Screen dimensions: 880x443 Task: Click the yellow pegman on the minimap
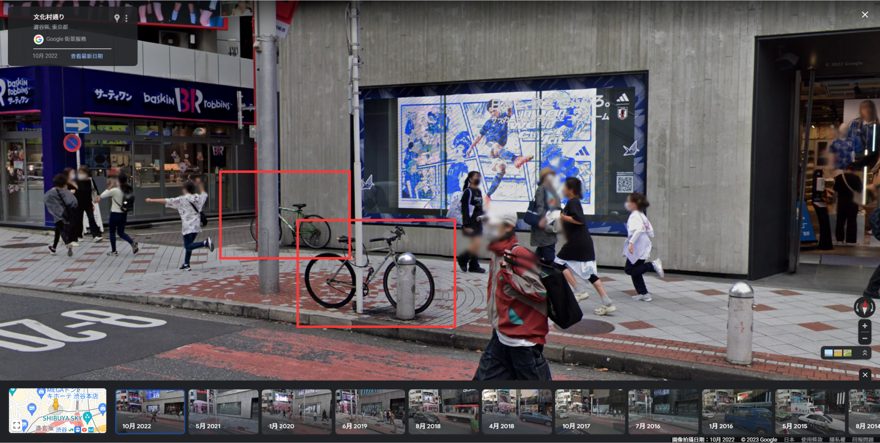pos(55,404)
